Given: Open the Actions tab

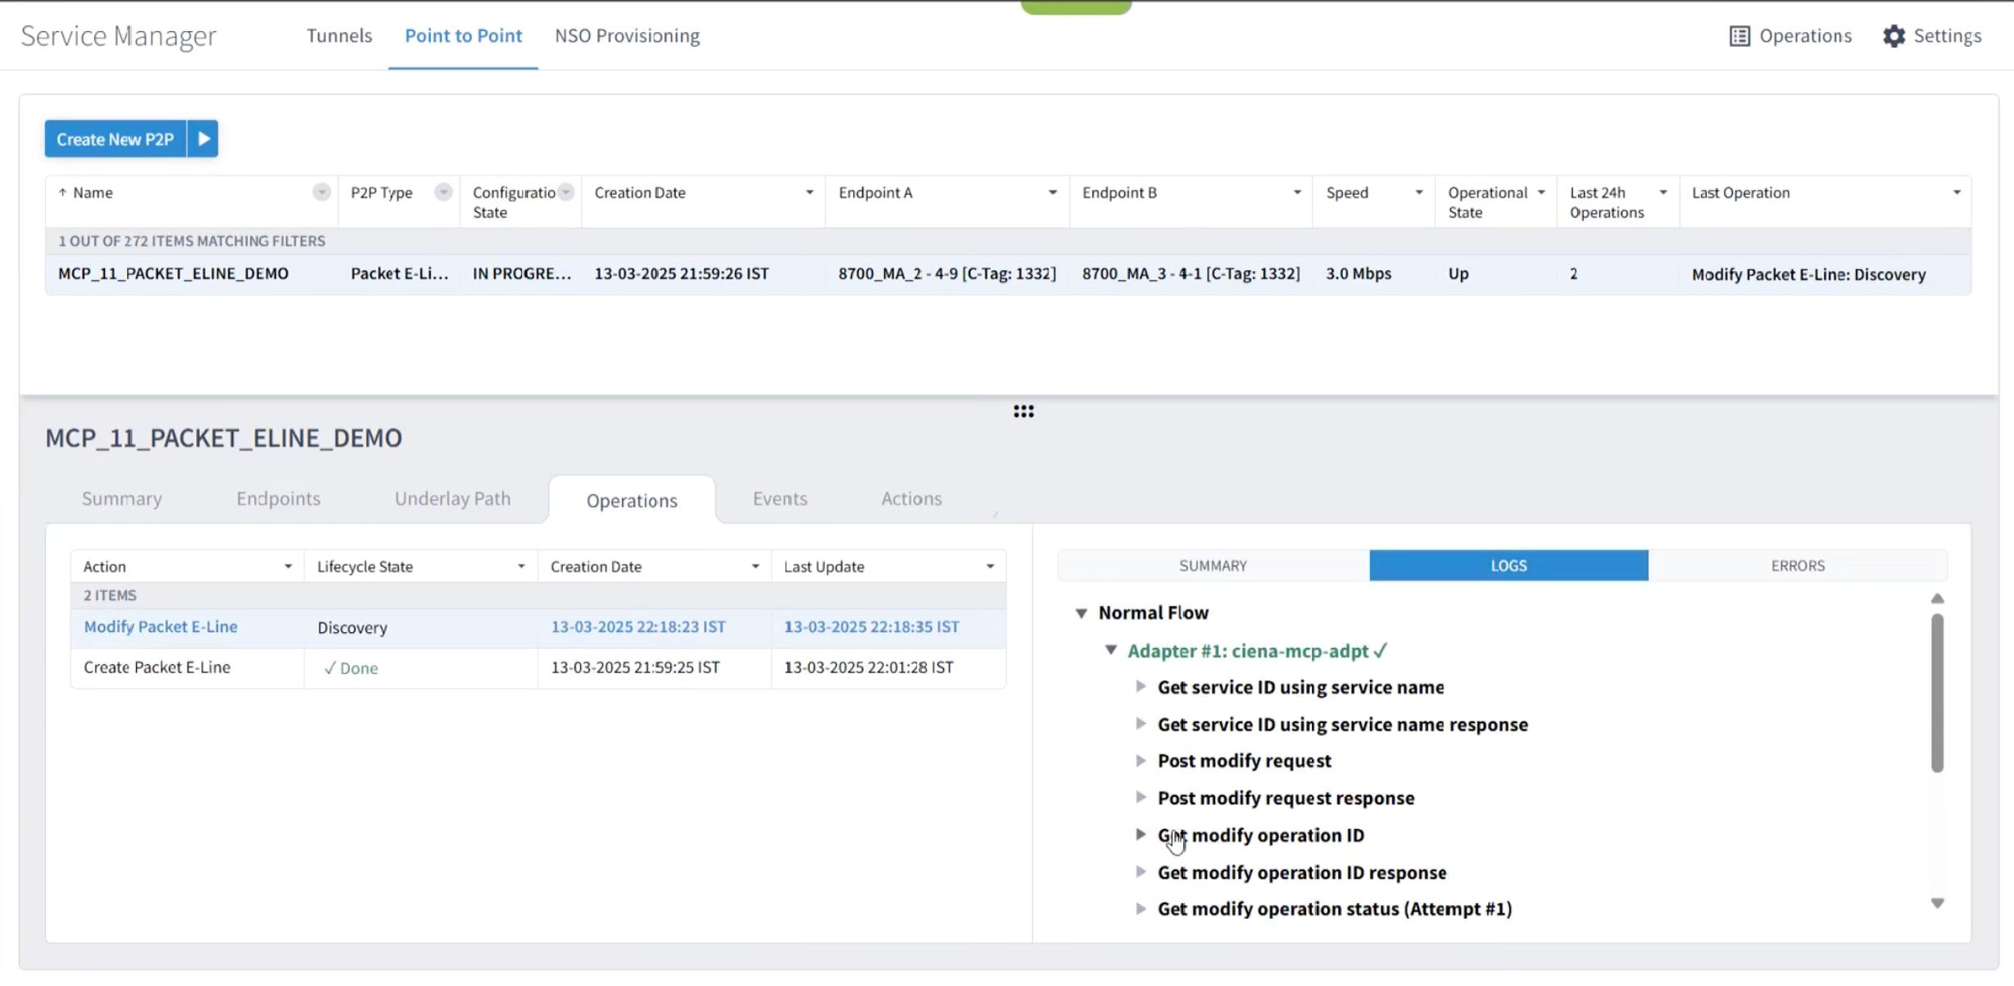Looking at the screenshot, I should click(x=911, y=499).
